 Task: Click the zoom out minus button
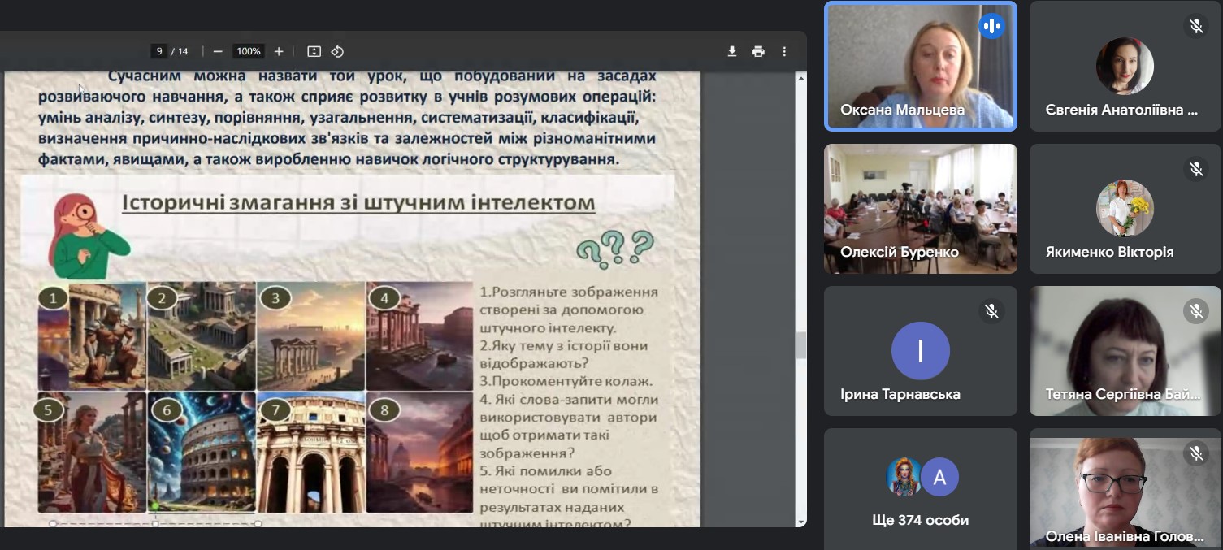click(218, 51)
